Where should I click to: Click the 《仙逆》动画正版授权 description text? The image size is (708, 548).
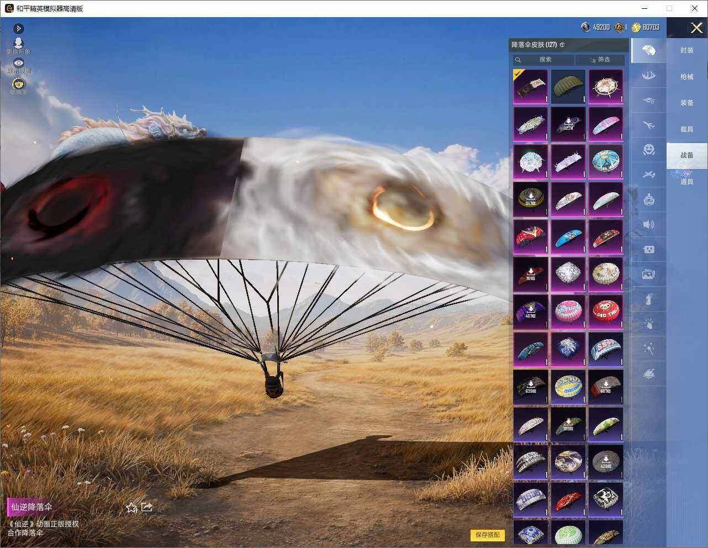point(43,524)
